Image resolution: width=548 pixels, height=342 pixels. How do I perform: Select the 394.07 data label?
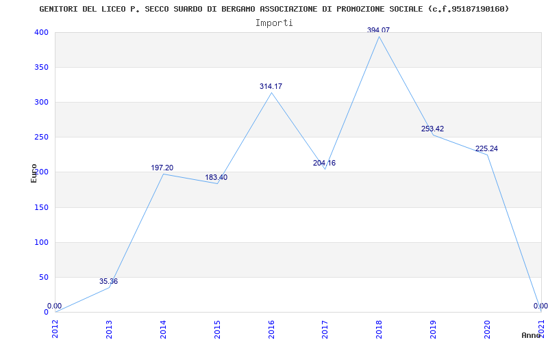(378, 30)
